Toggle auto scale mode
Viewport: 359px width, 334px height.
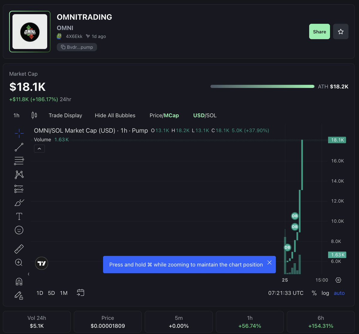[339, 293]
